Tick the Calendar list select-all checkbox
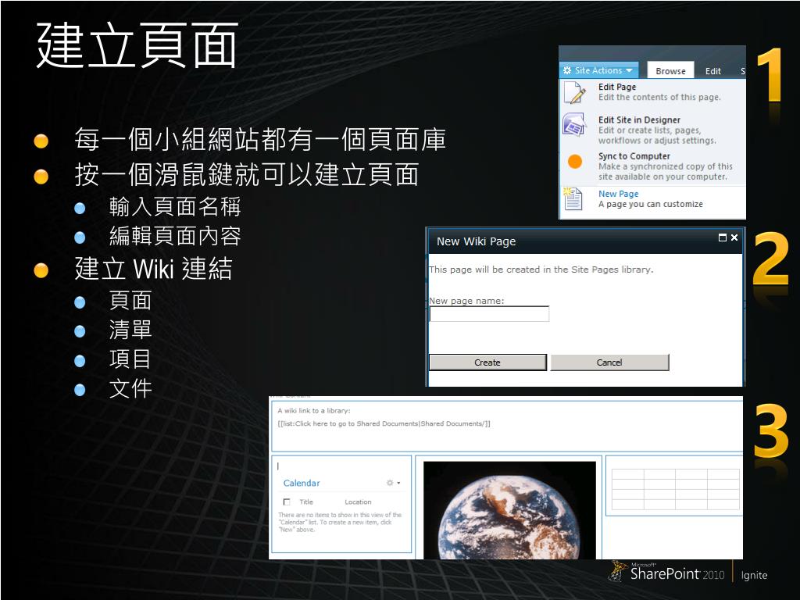The image size is (800, 600). point(287,502)
